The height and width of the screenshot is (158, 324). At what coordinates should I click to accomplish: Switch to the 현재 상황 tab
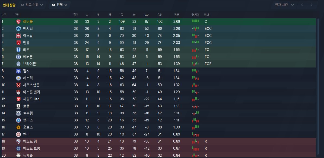(x=9, y=5)
